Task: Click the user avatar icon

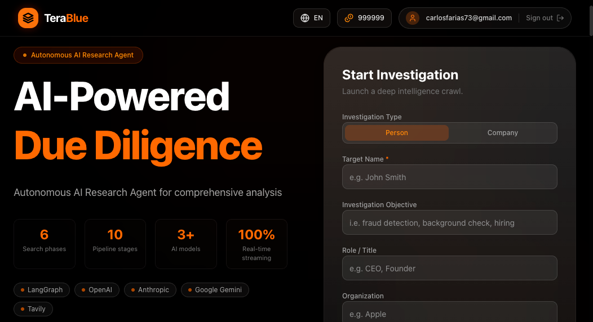Action: pos(413,18)
